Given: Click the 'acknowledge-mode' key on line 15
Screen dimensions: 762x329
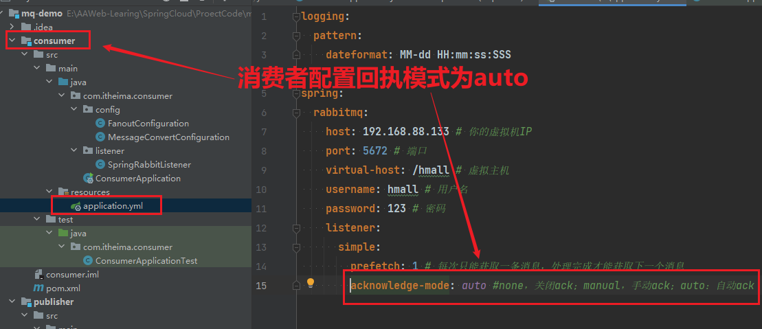Looking at the screenshot, I should click(x=399, y=285).
